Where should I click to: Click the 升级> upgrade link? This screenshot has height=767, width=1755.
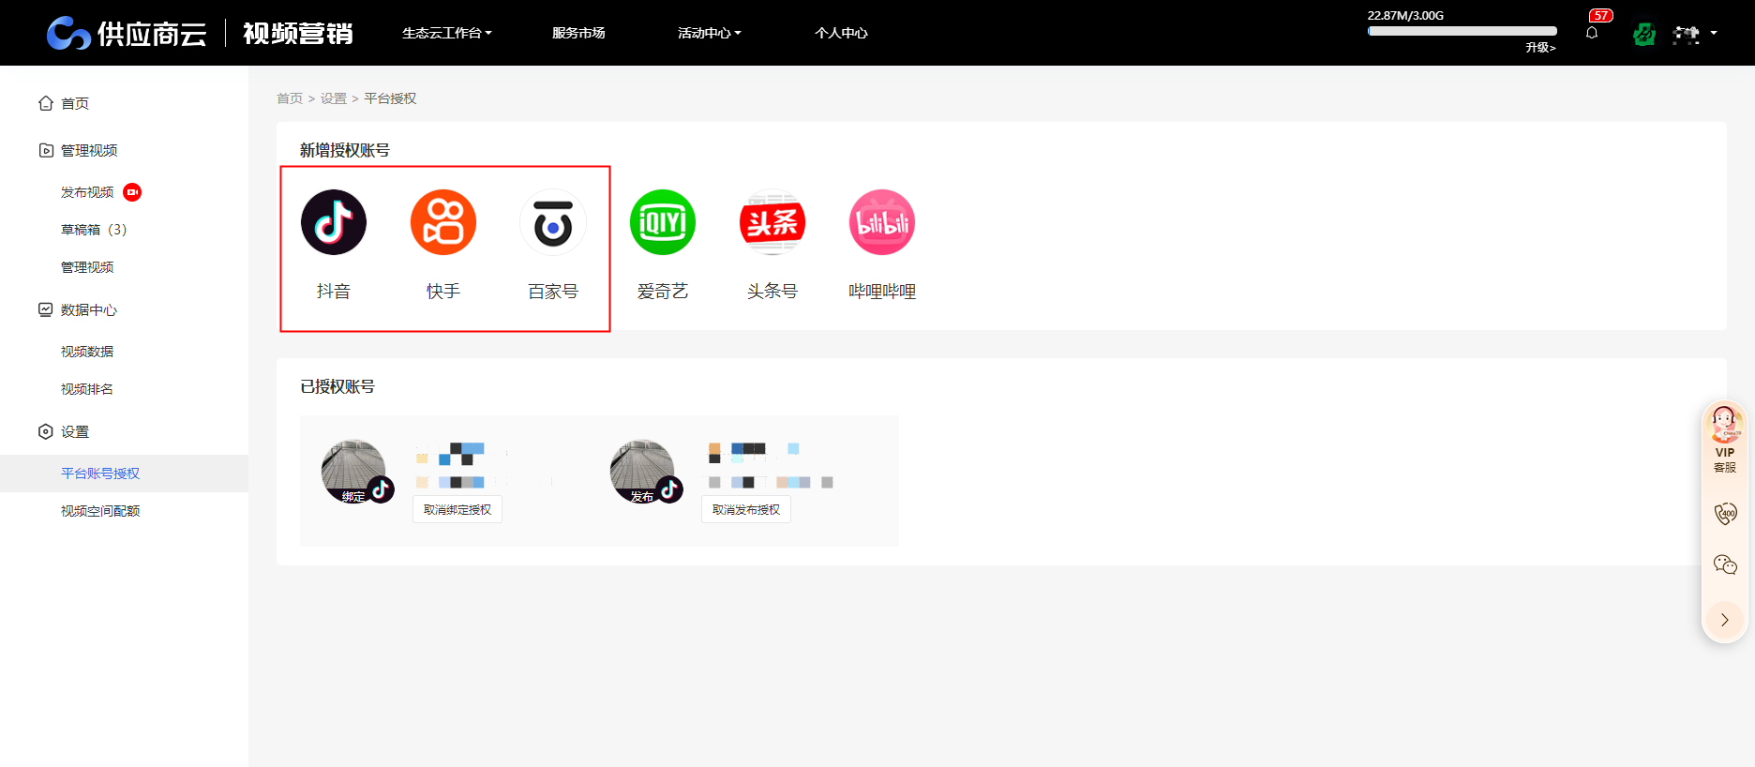[x=1540, y=48]
